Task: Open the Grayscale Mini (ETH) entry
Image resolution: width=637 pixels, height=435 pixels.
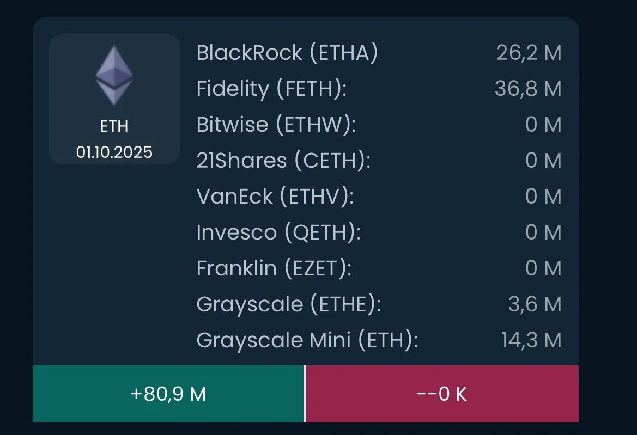Action: tap(307, 340)
